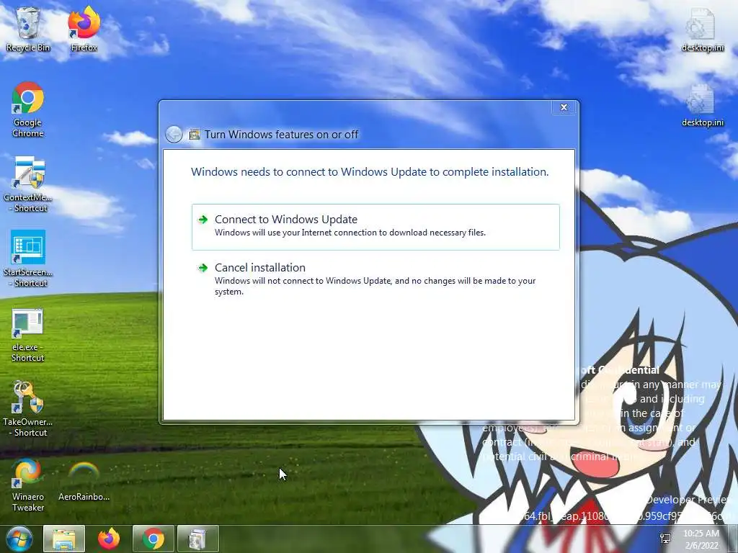The height and width of the screenshot is (553, 738).
Task: Click the back arrow in the dialog
Action: 174,135
